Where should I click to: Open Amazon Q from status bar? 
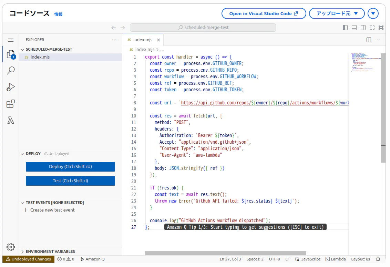click(93, 259)
